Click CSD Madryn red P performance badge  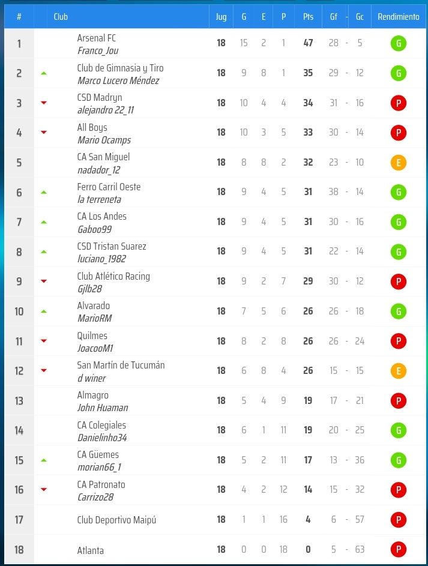(398, 103)
